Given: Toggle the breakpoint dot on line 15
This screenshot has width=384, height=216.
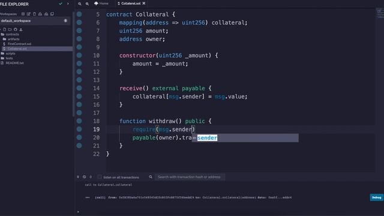Looking at the screenshot, I should click(x=79, y=96).
